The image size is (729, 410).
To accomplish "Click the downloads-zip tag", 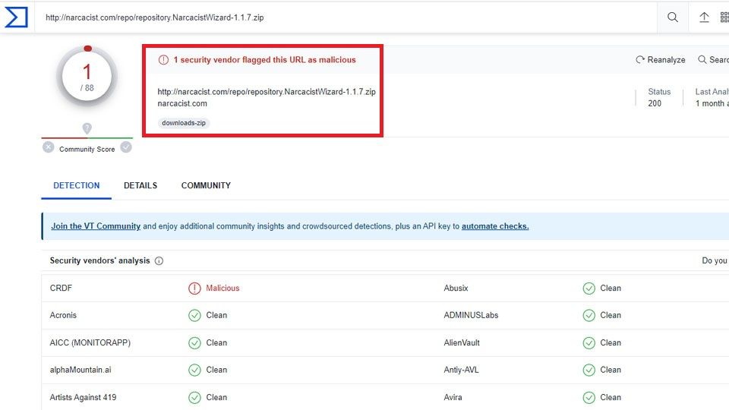I will pos(184,123).
